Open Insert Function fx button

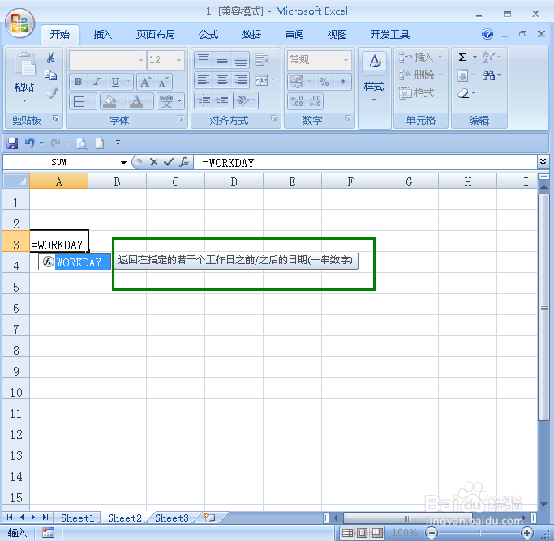coord(184,162)
